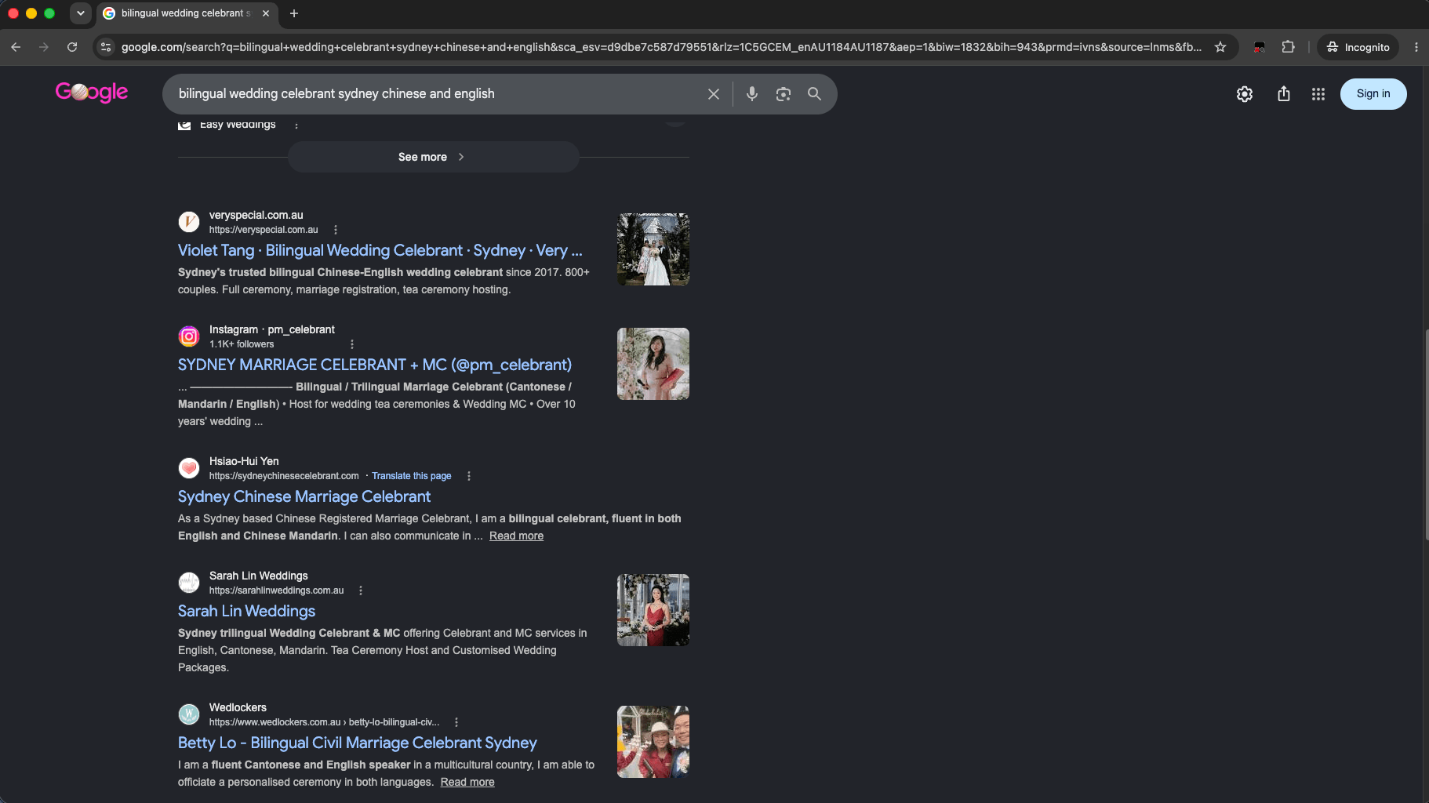
Task: Click the https://veryspecial.com.au URL text
Action: (264, 230)
